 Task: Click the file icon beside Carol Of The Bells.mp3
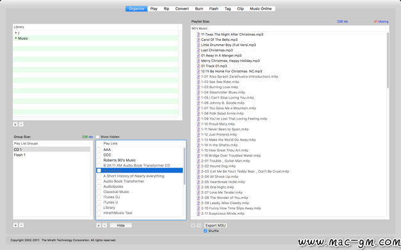[198, 40]
